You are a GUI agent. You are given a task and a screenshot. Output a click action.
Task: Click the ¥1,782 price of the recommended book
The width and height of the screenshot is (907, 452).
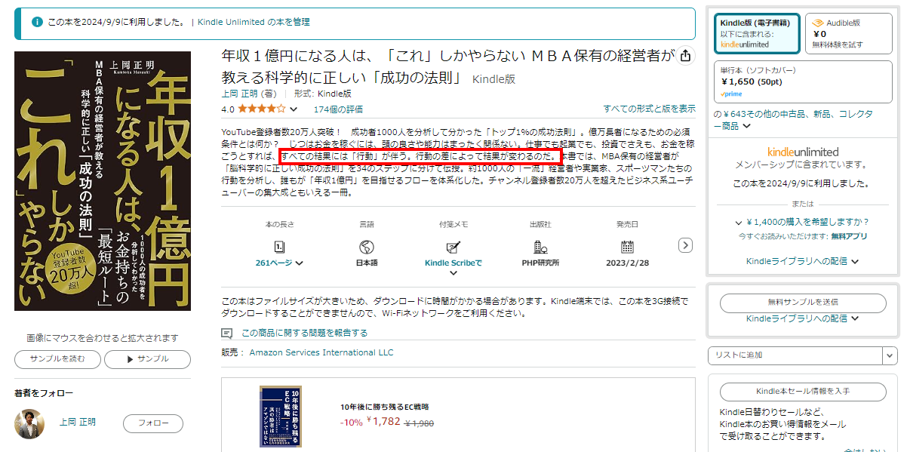click(383, 421)
